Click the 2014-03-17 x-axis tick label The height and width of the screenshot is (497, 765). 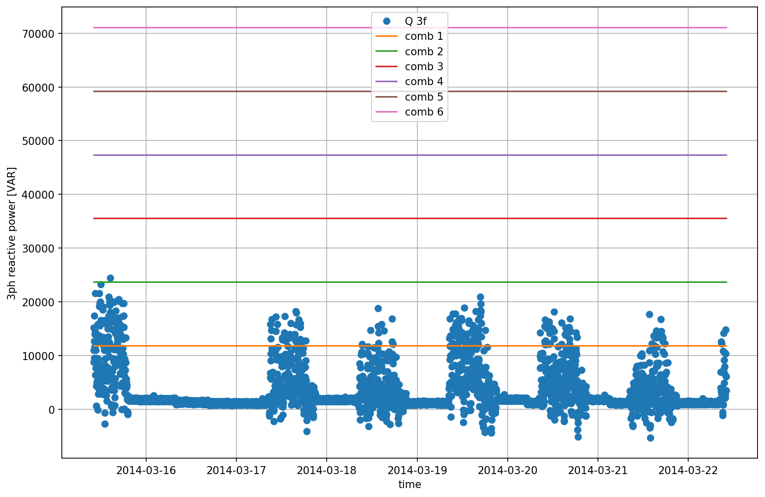(236, 470)
